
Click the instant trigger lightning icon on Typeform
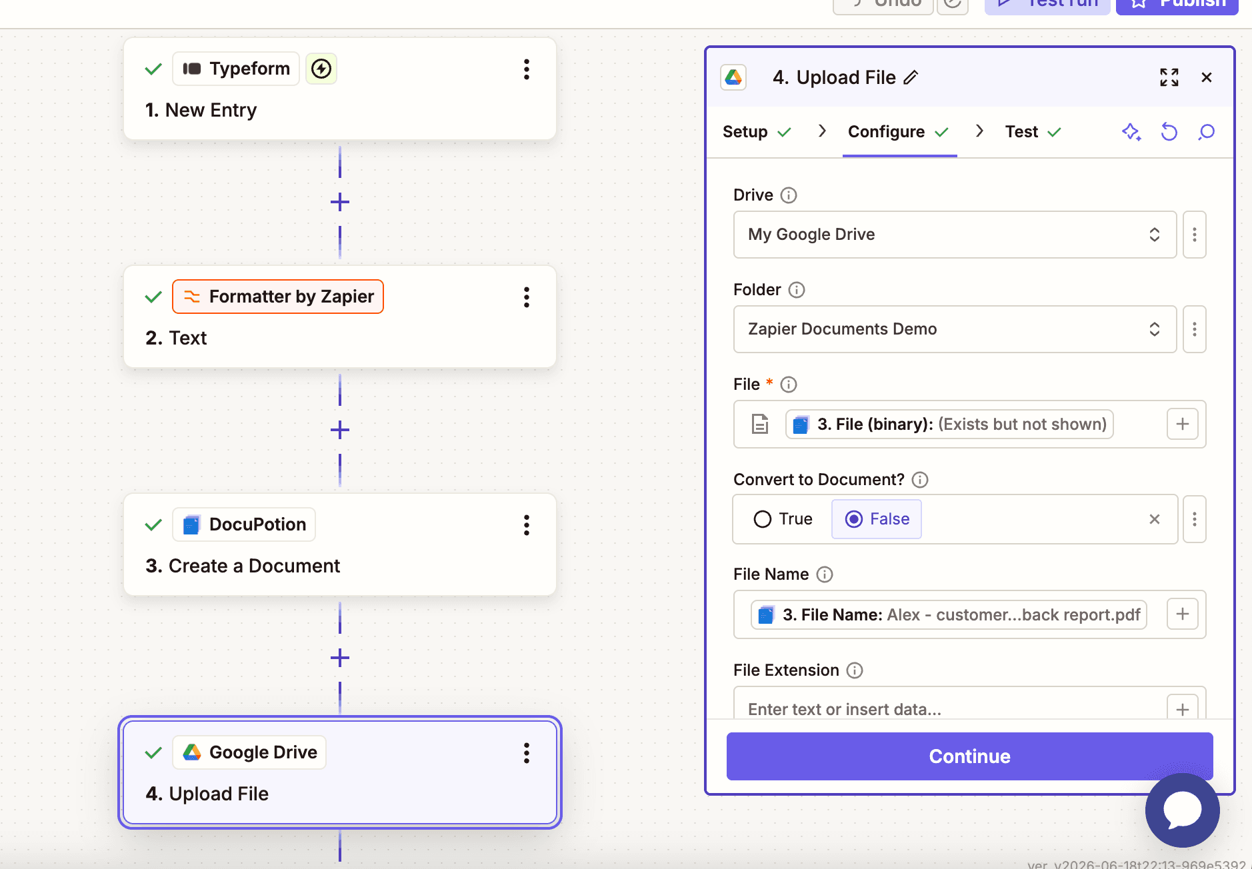tap(321, 69)
